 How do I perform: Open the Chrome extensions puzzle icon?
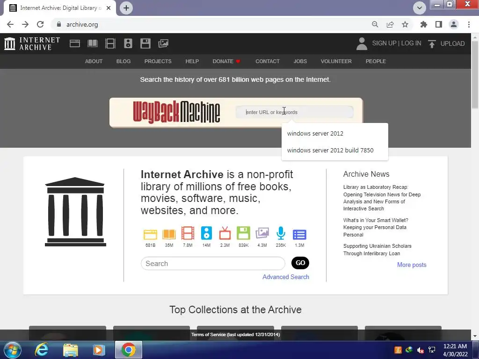[423, 24]
